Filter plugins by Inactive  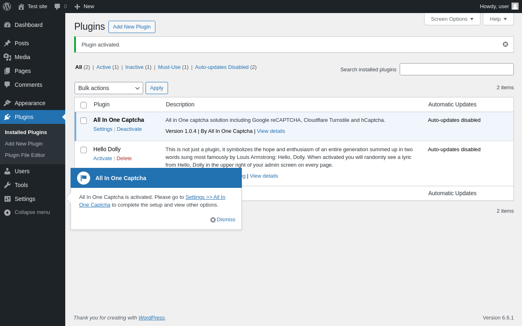click(134, 67)
